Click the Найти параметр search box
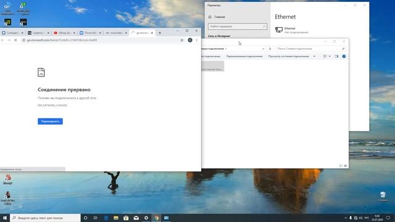 point(237,27)
